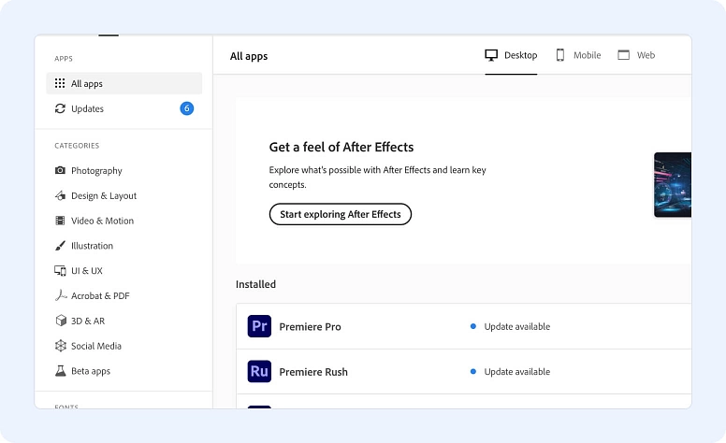
Task: Select the Acrobat & PDF category
Action: coord(100,296)
